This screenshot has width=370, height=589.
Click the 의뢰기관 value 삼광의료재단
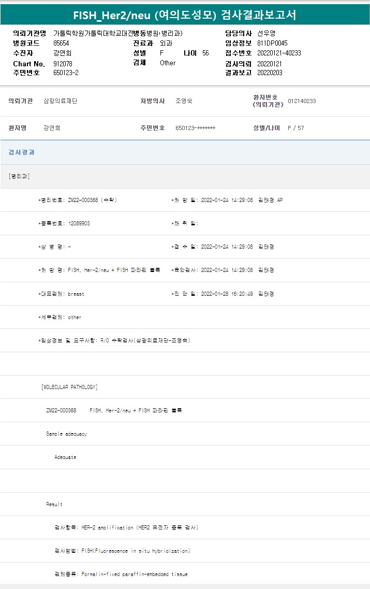pos(61,101)
